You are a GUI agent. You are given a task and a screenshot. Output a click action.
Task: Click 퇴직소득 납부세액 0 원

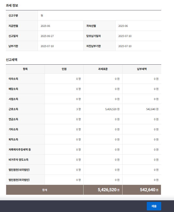(156, 139)
